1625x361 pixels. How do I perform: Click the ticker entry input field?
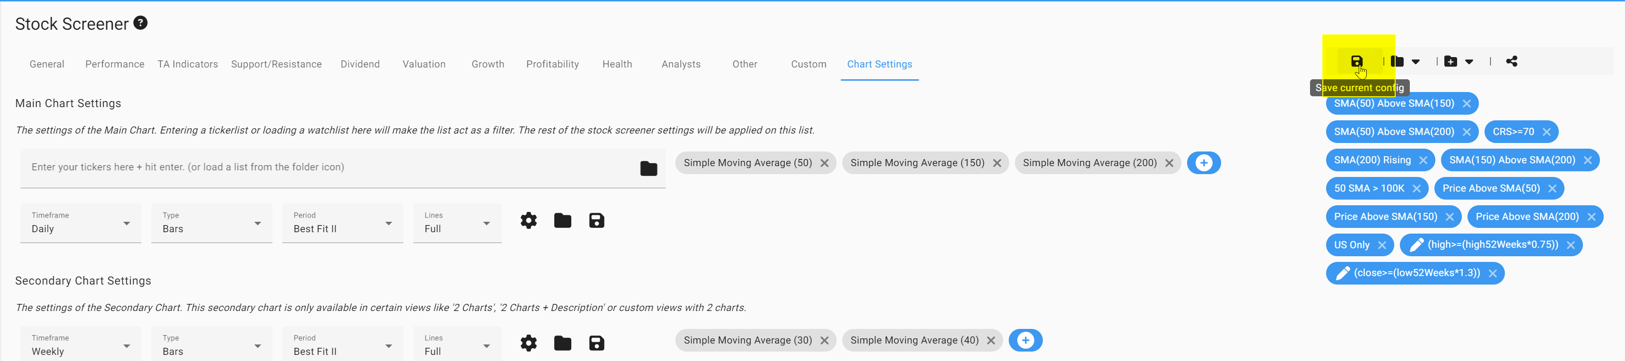pyautogui.click(x=328, y=168)
